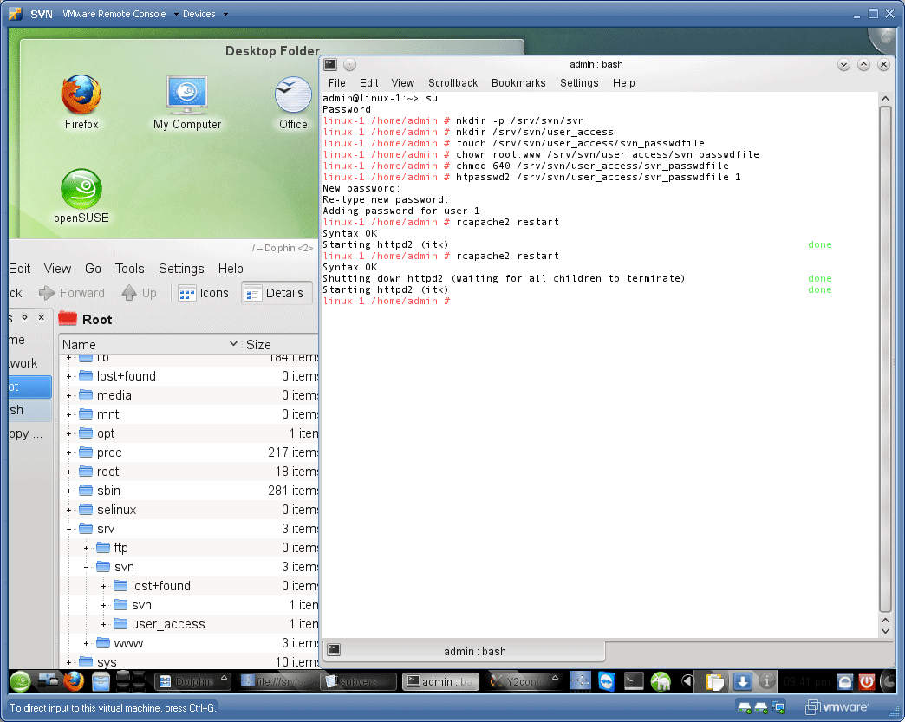Open Dolphin's Tools menu
Viewport: 905px width, 722px height.
pos(129,269)
